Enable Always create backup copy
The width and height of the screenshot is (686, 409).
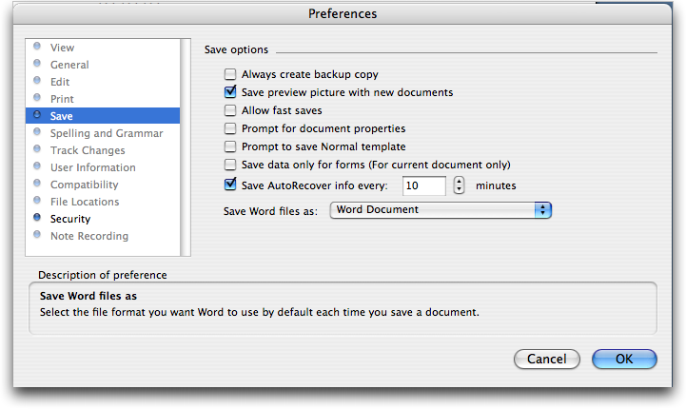click(x=230, y=74)
